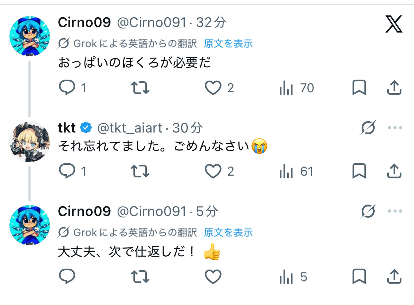Screen dimensions: 414x305
Task: Reply to the last Cirno09 post
Action: point(67,277)
